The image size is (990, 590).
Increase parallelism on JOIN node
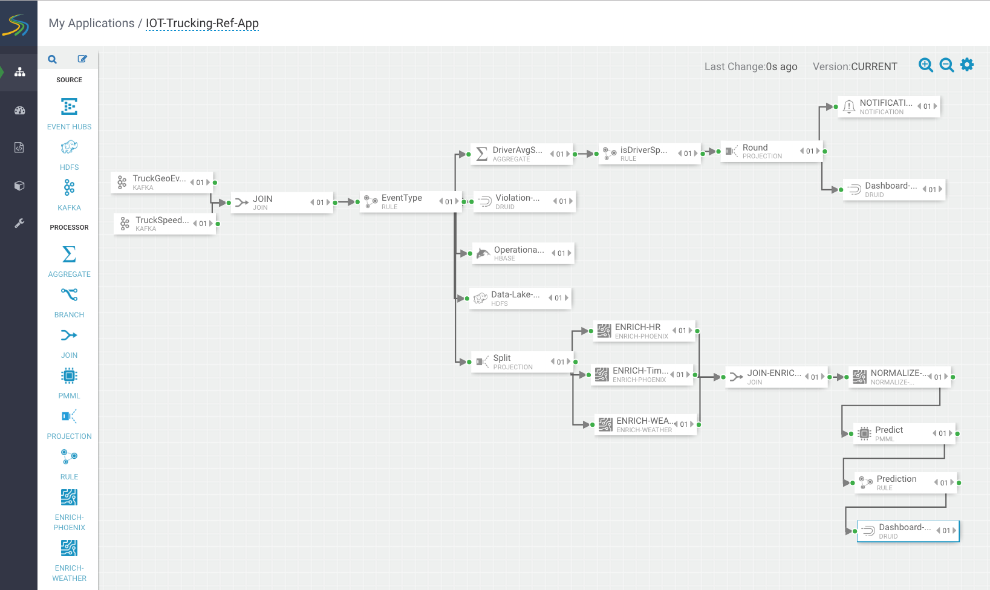328,203
